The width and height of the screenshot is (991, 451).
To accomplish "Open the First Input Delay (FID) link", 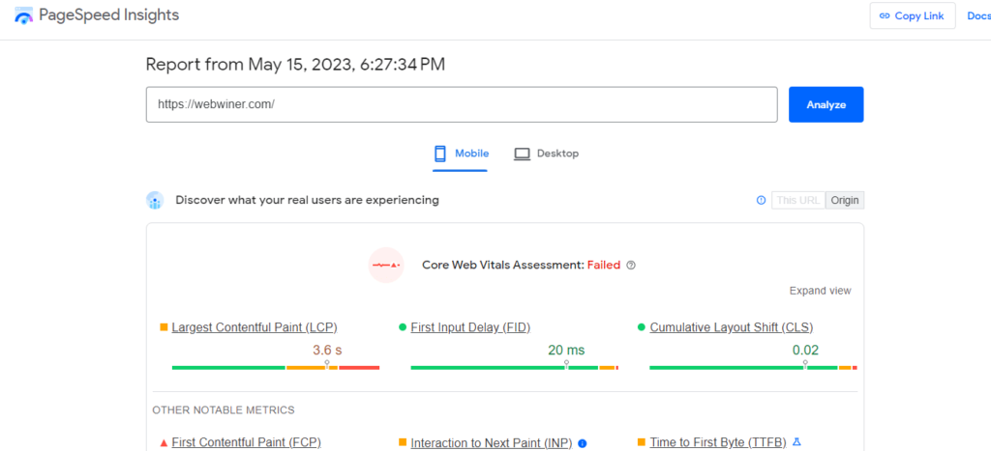I will pyautogui.click(x=470, y=327).
